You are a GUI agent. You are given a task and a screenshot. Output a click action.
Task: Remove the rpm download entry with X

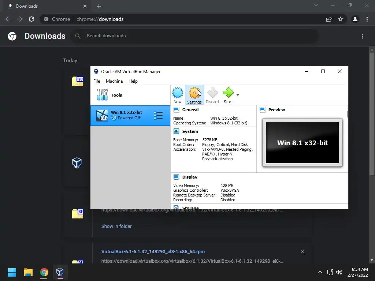click(302, 252)
